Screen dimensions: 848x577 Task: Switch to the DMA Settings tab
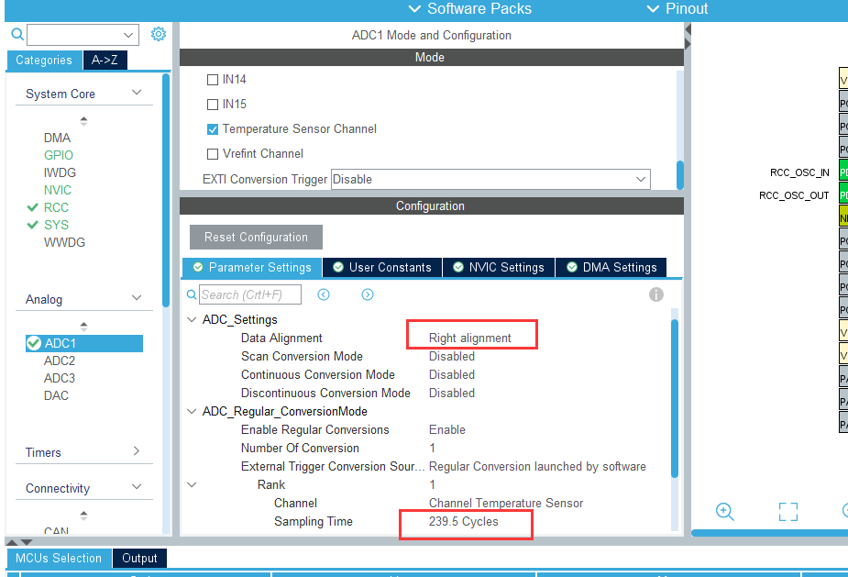[x=611, y=268]
